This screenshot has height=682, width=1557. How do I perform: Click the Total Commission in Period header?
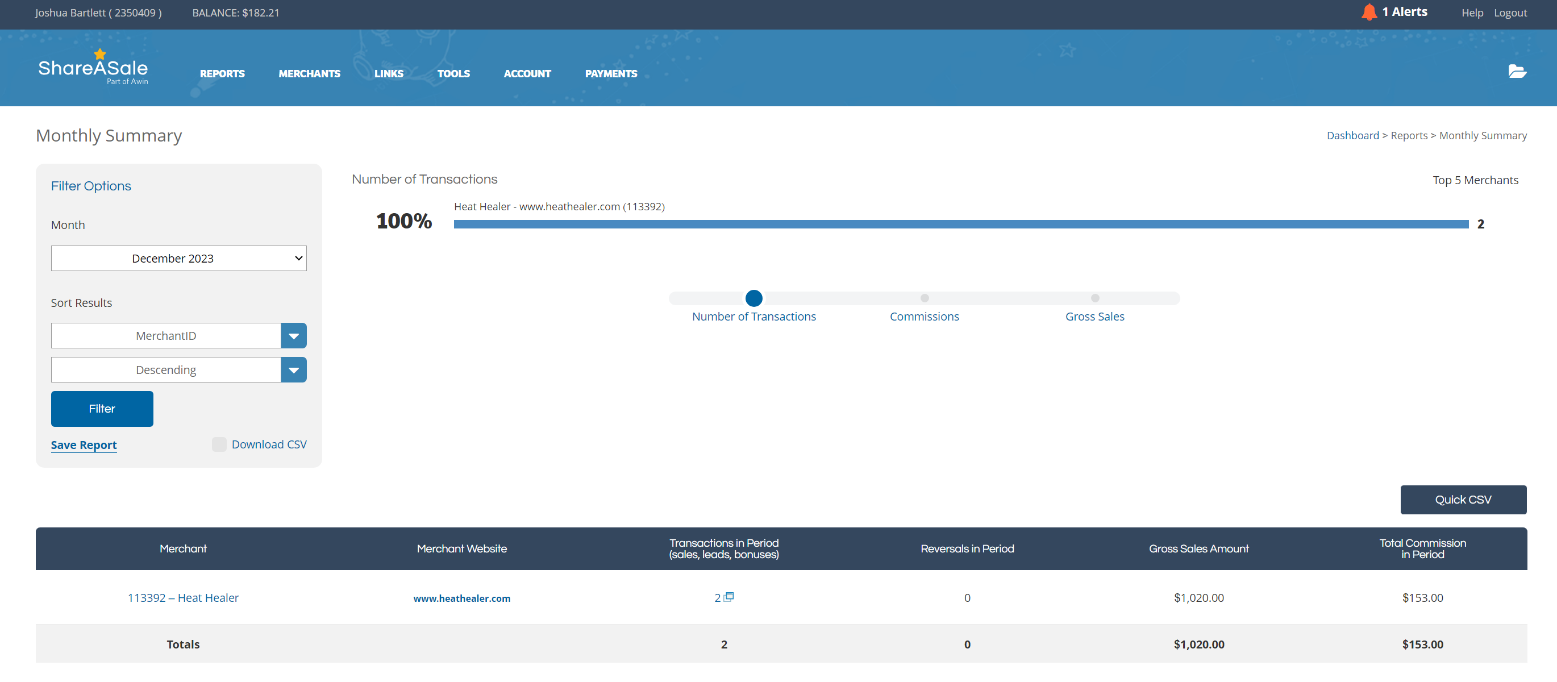coord(1422,548)
